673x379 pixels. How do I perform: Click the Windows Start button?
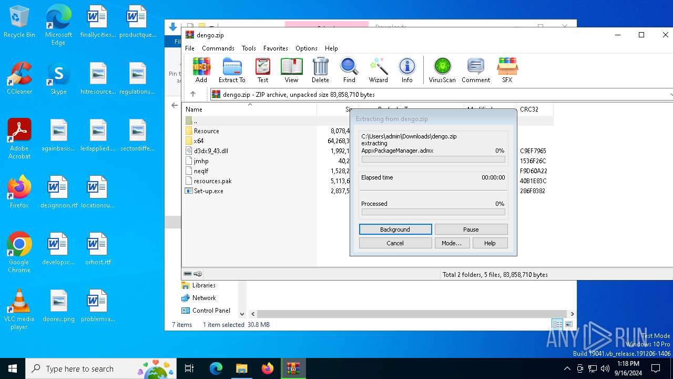coord(13,368)
